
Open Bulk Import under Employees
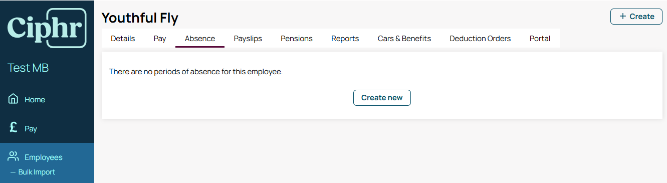37,172
